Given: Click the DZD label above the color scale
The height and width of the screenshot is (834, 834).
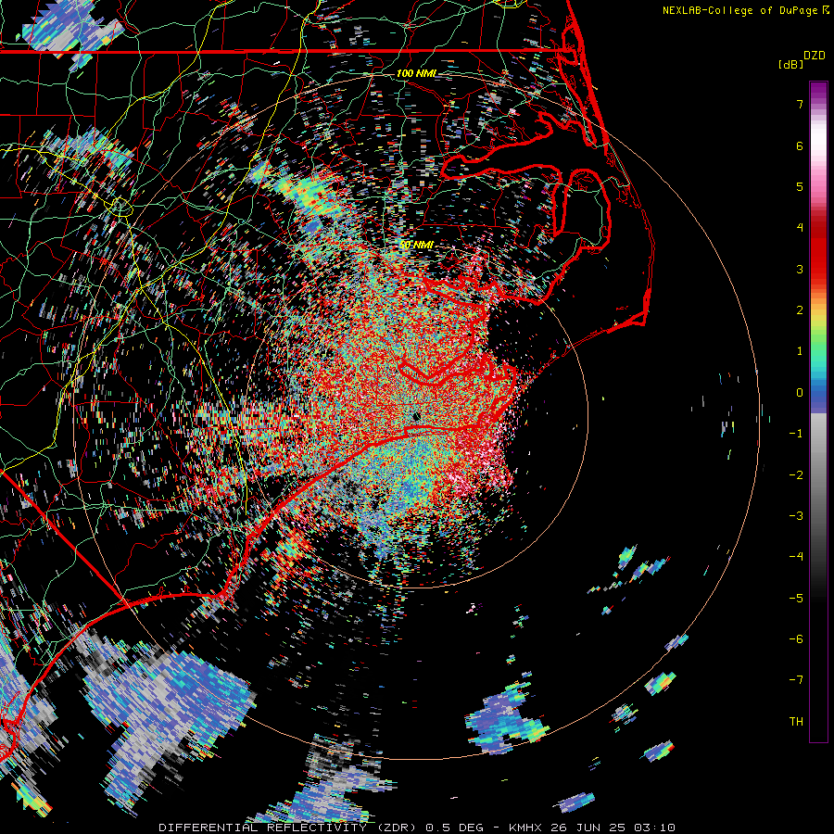Looking at the screenshot, I should [815, 56].
